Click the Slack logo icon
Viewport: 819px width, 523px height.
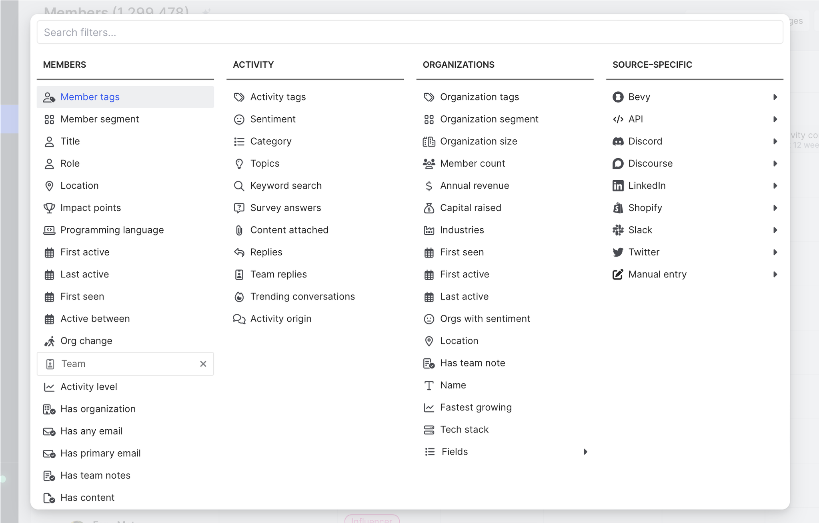point(618,230)
